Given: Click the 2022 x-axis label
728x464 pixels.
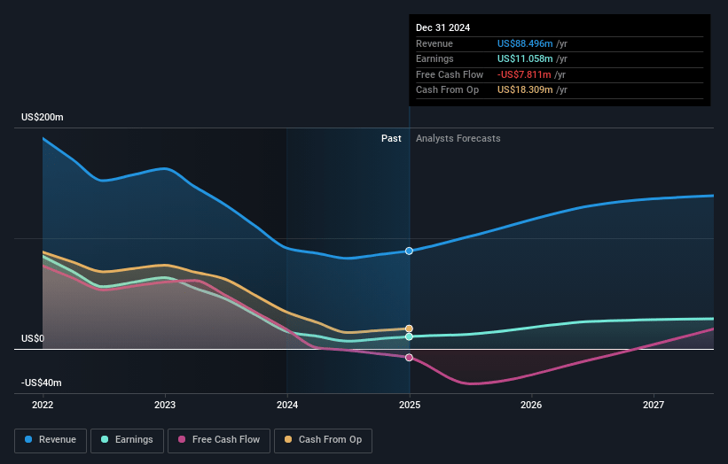Looking at the screenshot, I should coord(43,406).
